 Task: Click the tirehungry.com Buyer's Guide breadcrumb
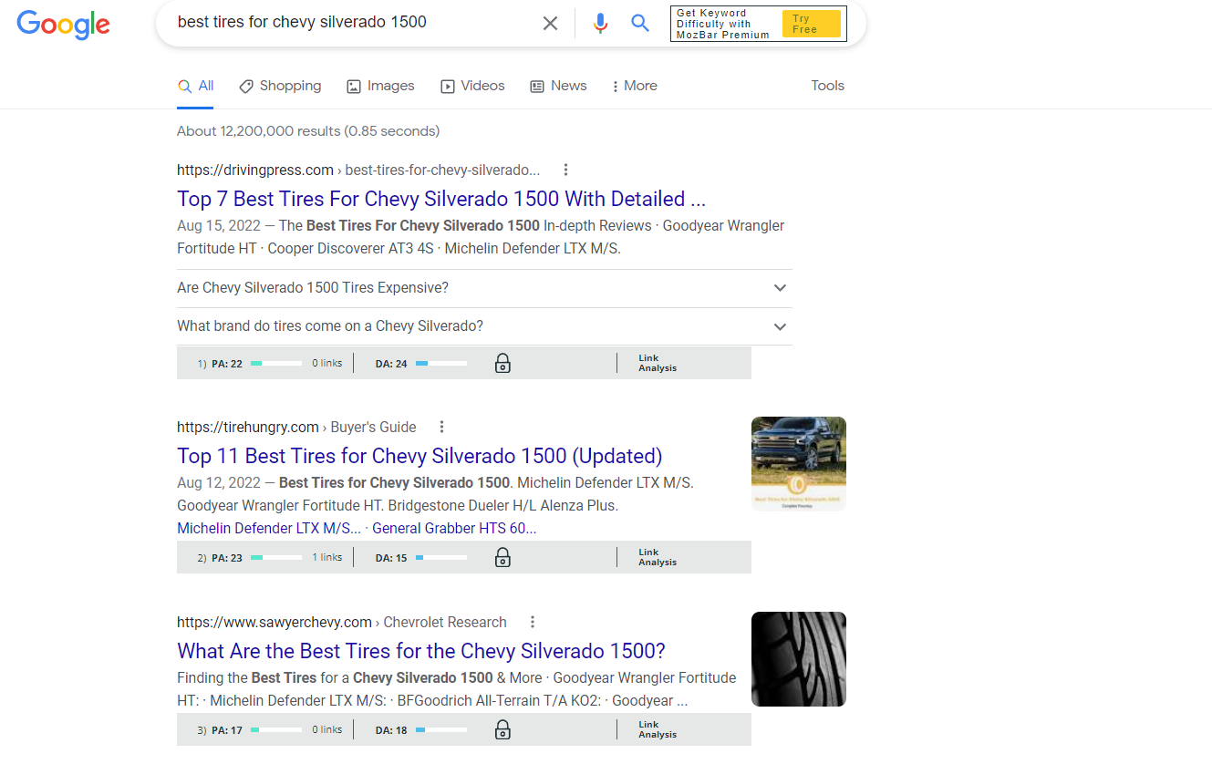click(x=296, y=427)
